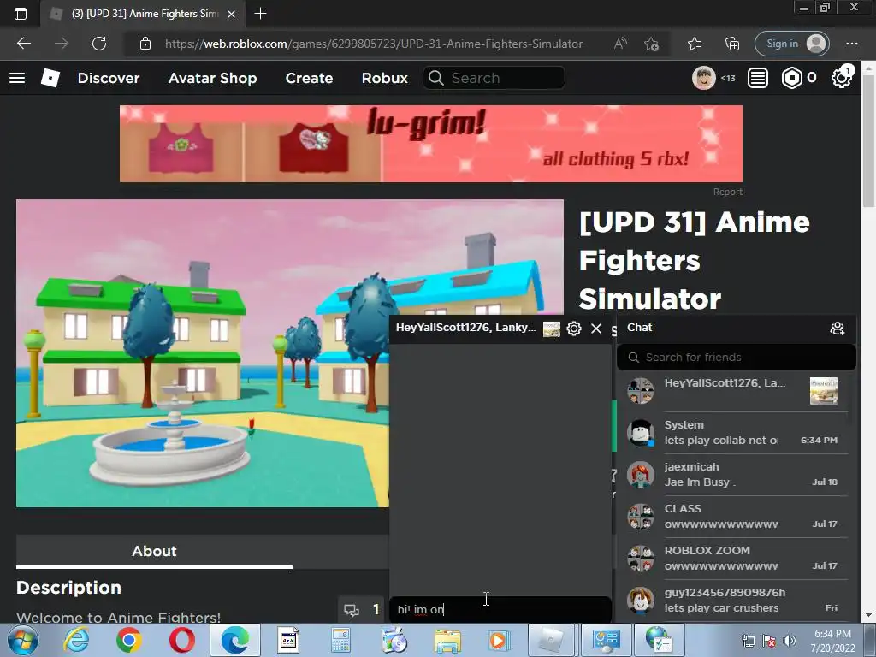Launch Internet Explorer from taskbar
This screenshot has width=876, height=657.
[x=76, y=640]
